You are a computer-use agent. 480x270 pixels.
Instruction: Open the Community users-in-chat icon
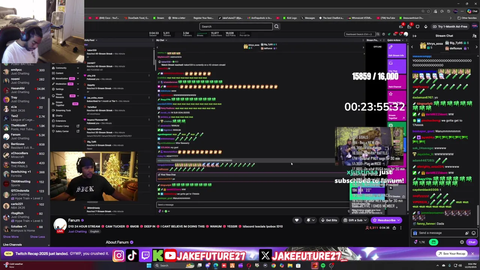[x=474, y=36]
